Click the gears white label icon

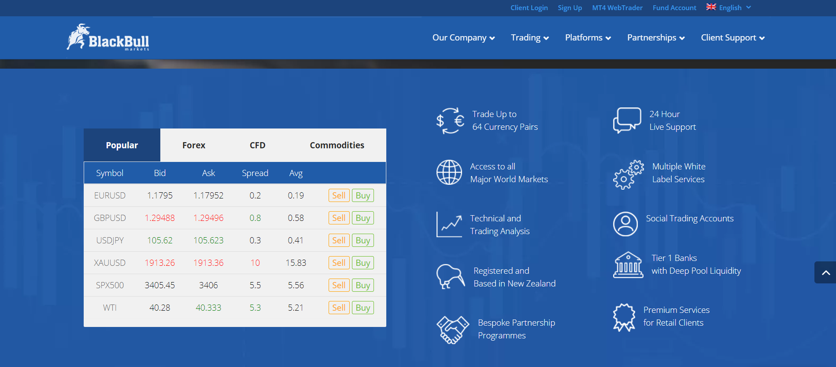click(x=628, y=174)
